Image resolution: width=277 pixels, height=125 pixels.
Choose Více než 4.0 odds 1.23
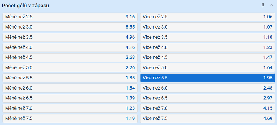coord(207,47)
